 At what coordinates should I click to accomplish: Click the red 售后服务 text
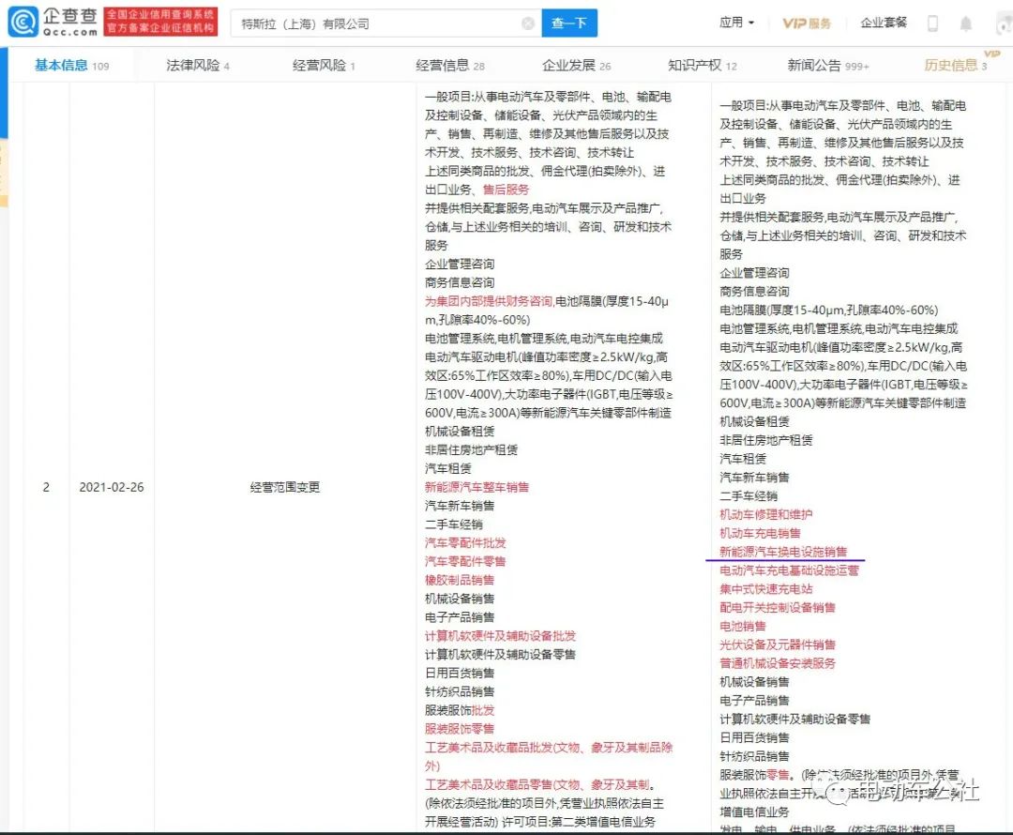pos(506,190)
